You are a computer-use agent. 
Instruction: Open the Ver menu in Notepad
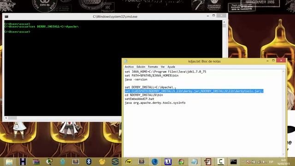tap(163, 67)
